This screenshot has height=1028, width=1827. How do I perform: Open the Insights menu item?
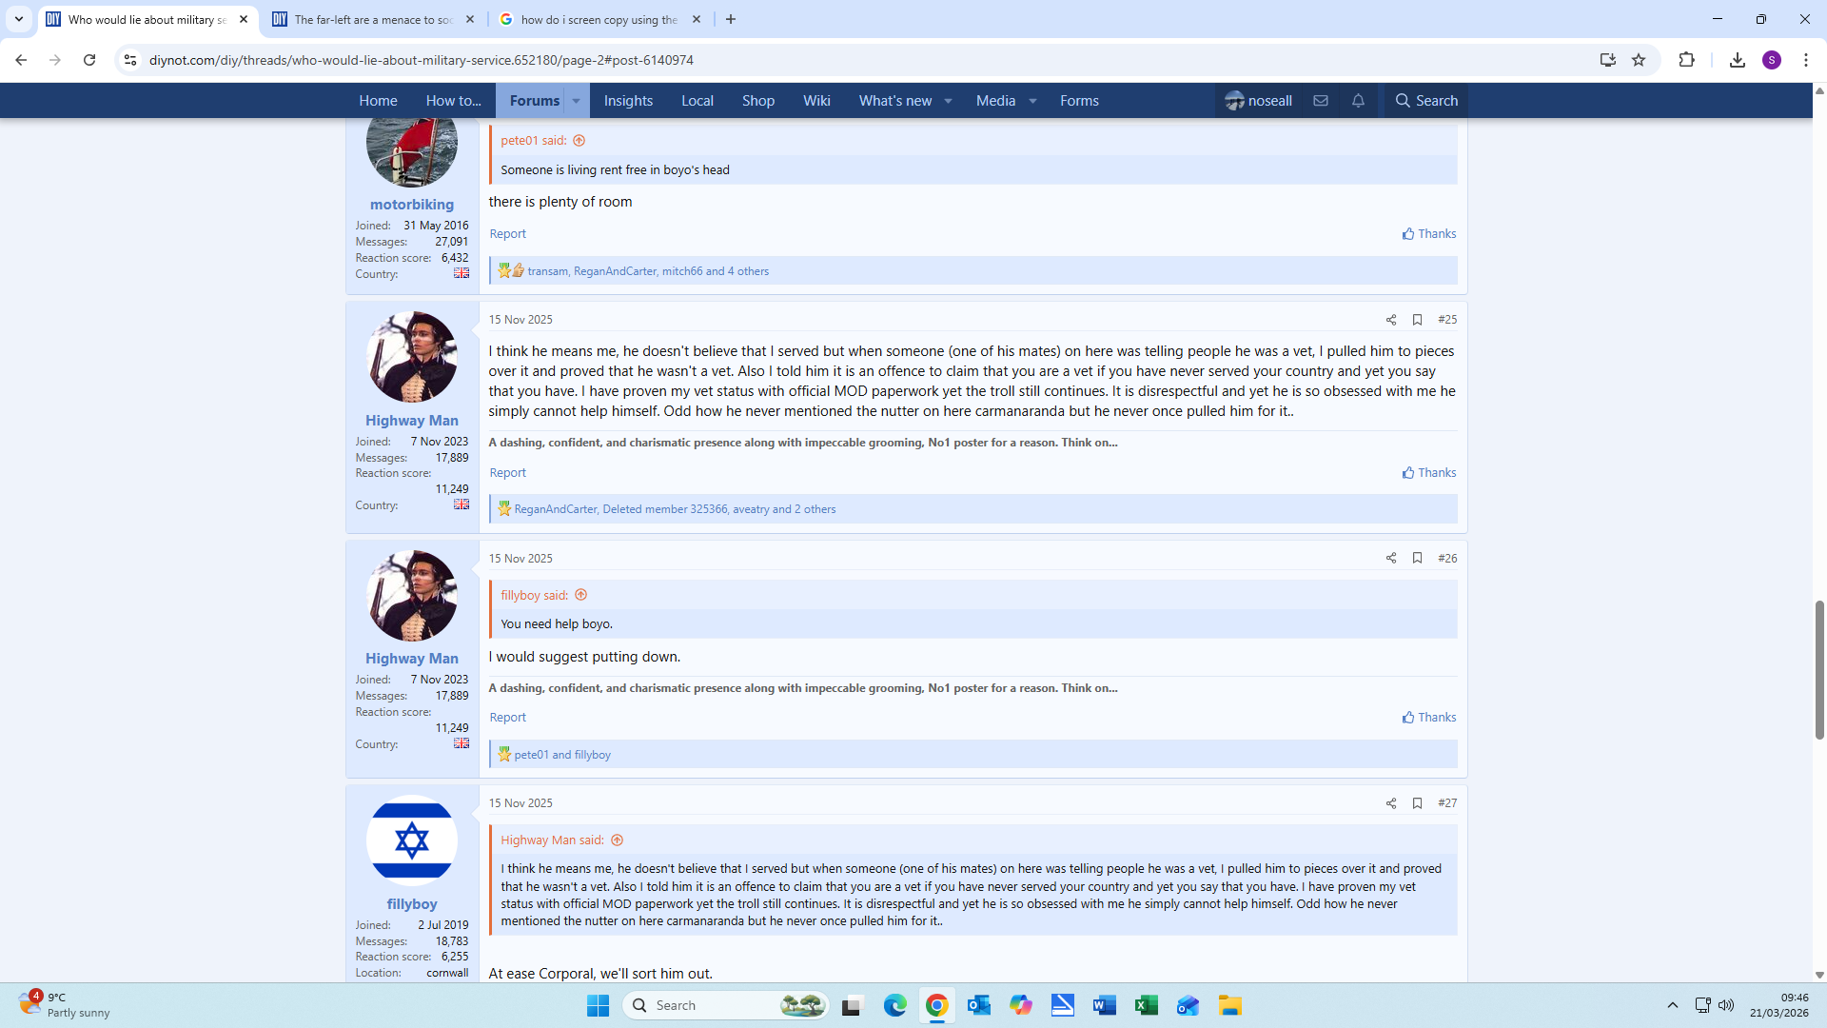pos(628,101)
